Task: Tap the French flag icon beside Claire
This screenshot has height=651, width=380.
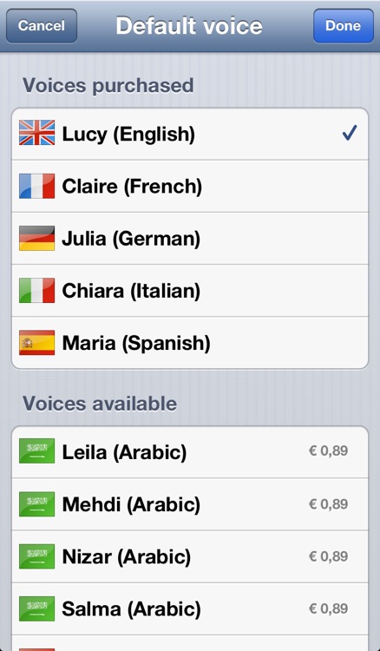Action: pos(37,186)
